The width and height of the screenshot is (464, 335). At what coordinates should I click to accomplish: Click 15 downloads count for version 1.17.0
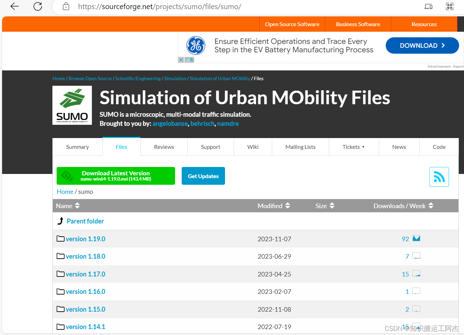[x=405, y=274]
